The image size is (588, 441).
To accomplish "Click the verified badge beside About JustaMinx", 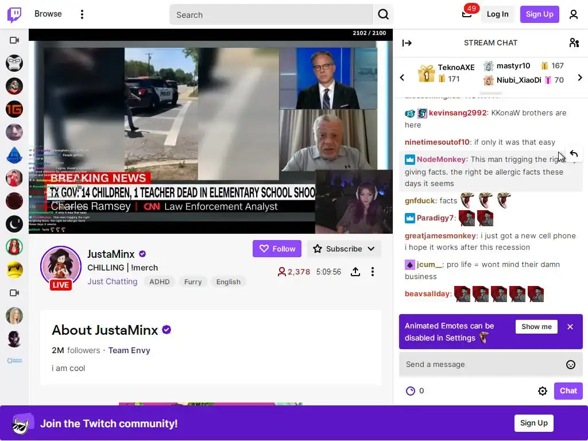I will (x=167, y=330).
